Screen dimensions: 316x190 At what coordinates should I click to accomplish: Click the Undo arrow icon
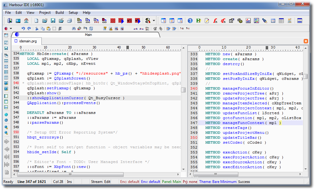[x=23, y=29]
